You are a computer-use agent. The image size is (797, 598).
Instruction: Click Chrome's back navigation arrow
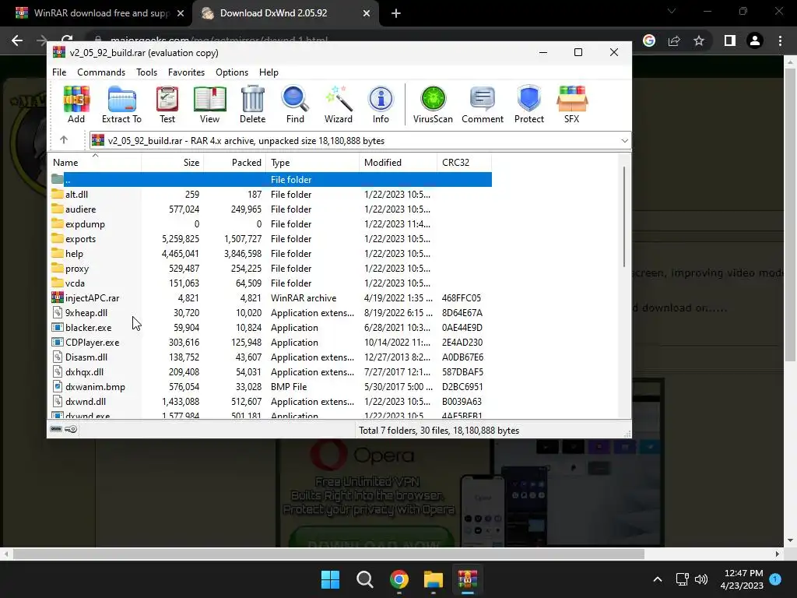point(17,40)
